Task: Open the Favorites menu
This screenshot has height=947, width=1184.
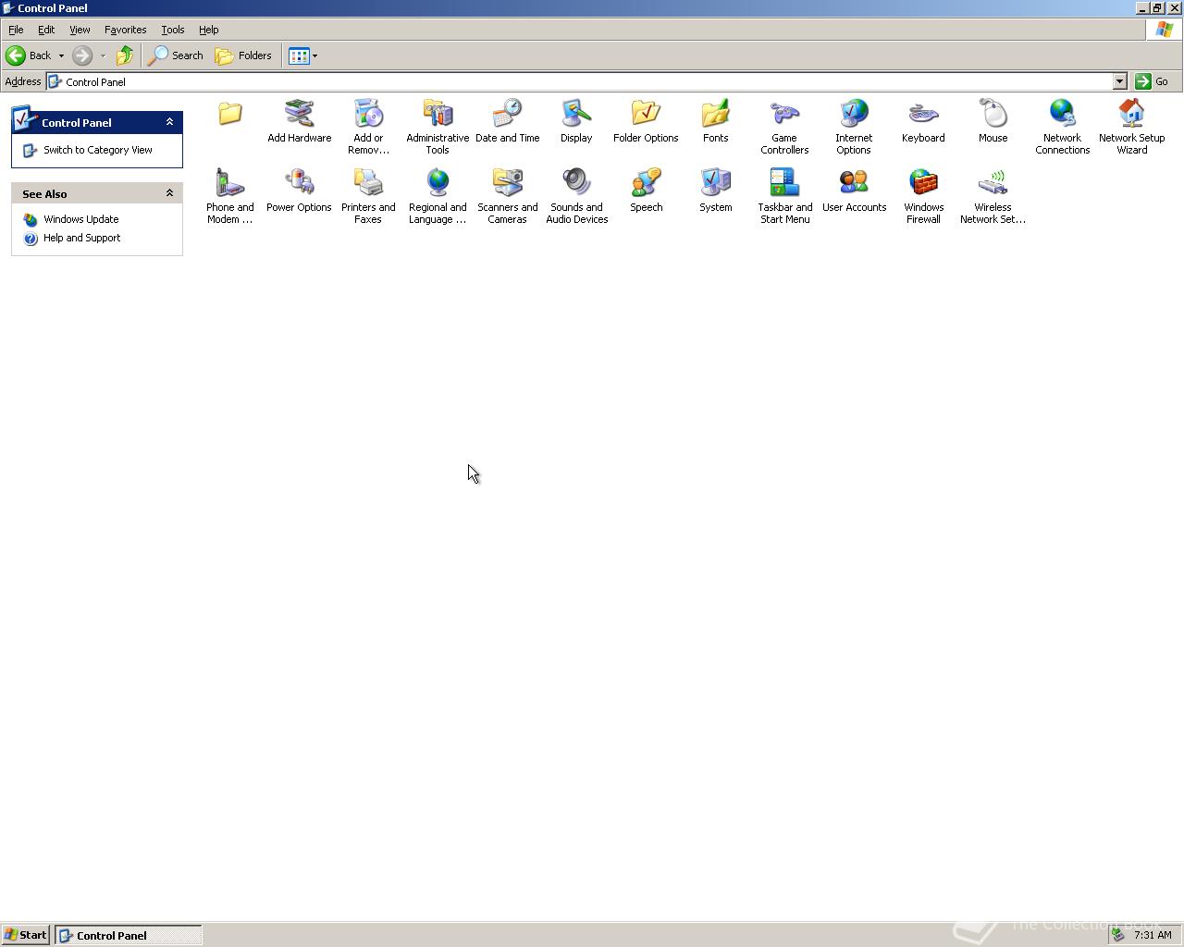Action: [125, 30]
